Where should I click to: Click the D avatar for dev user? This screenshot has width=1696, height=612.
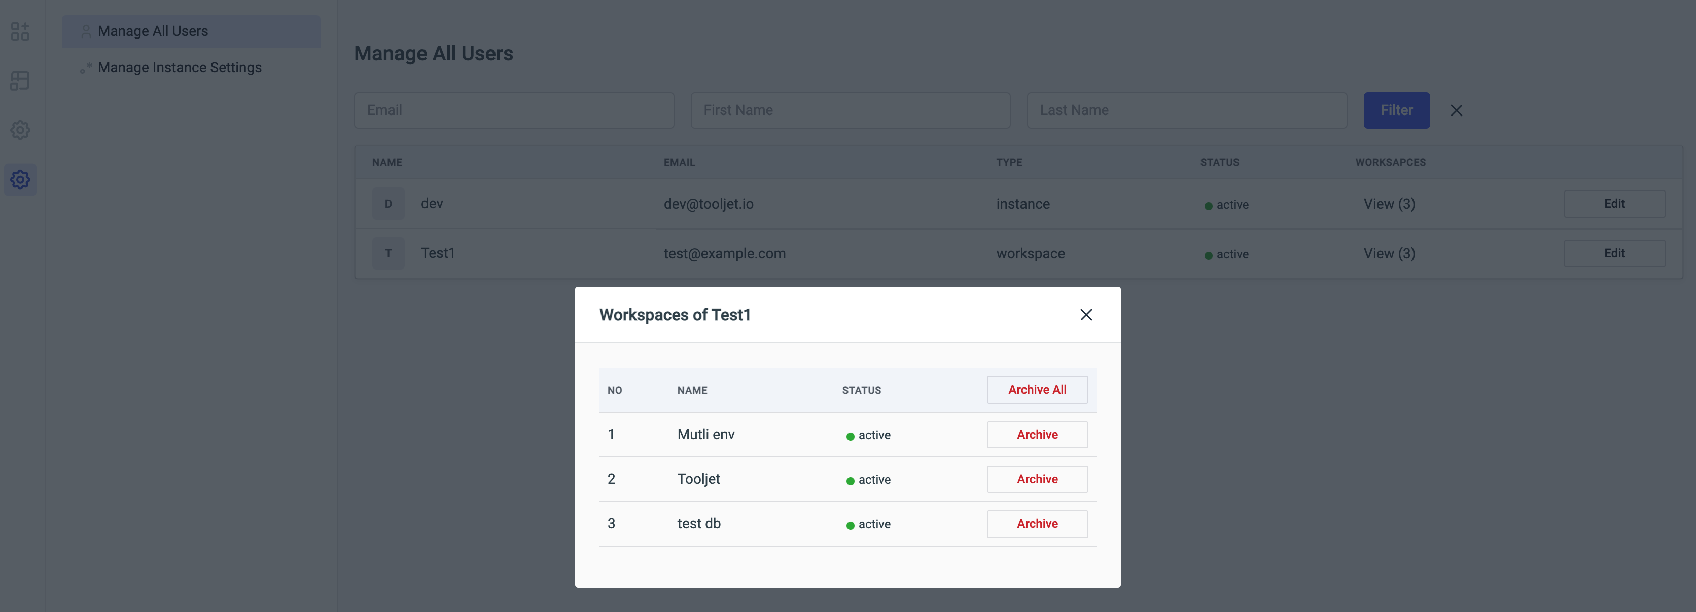pyautogui.click(x=388, y=204)
